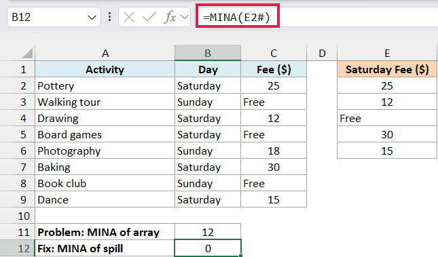This screenshot has height=257, width=438.
Task: Select column E header
Action: (x=387, y=53)
